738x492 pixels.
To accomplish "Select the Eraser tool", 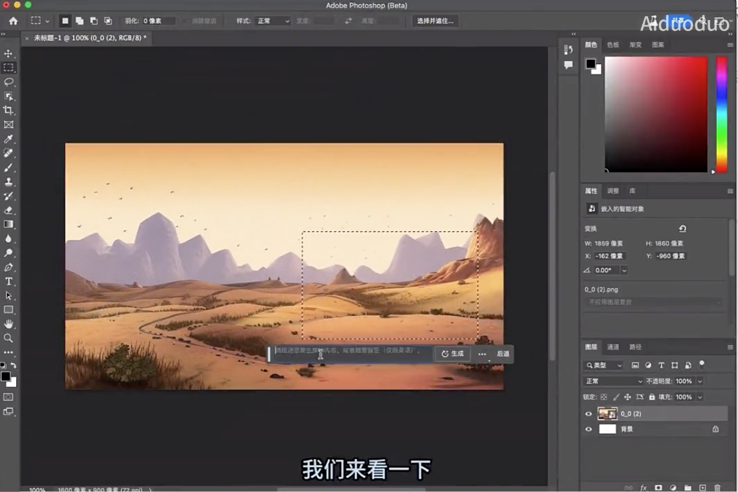I will 8,210.
